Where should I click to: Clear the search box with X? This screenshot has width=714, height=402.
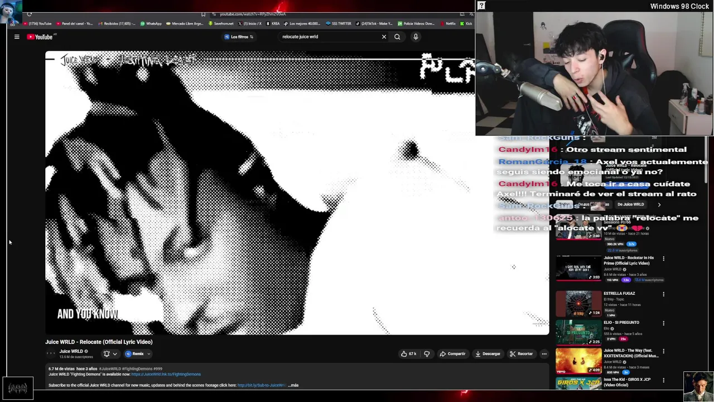(x=384, y=37)
